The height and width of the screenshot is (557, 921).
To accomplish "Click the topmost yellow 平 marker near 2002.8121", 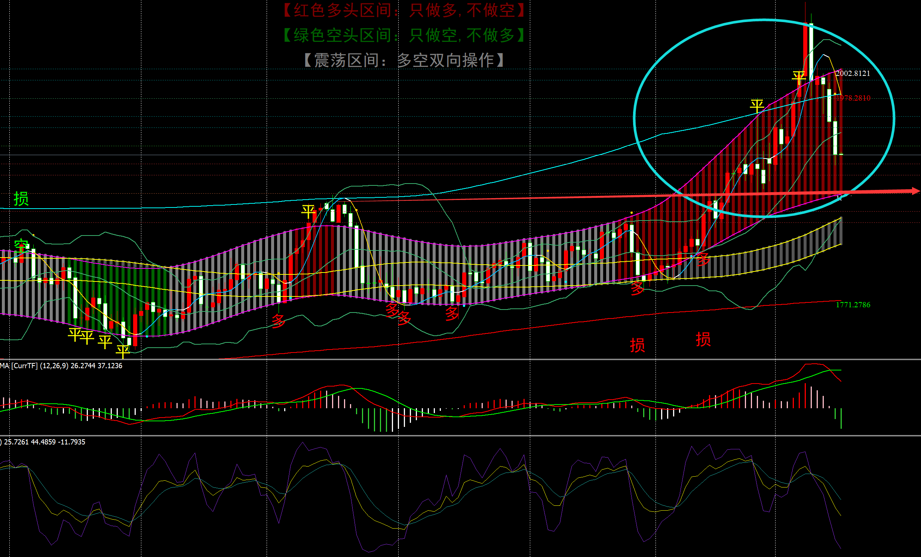I will (x=799, y=78).
